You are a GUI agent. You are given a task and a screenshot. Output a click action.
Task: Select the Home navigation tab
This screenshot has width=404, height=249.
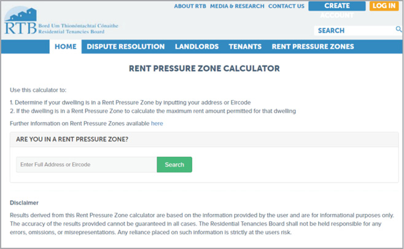(66, 47)
